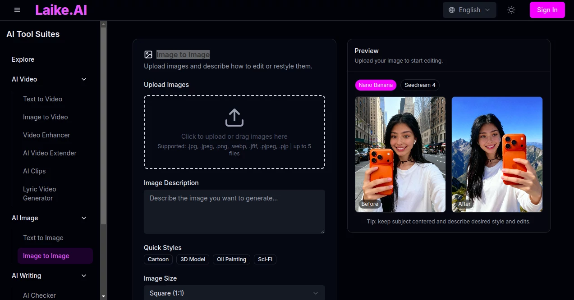Open the hamburger navigation menu
This screenshot has height=300, width=574.
click(x=17, y=9)
